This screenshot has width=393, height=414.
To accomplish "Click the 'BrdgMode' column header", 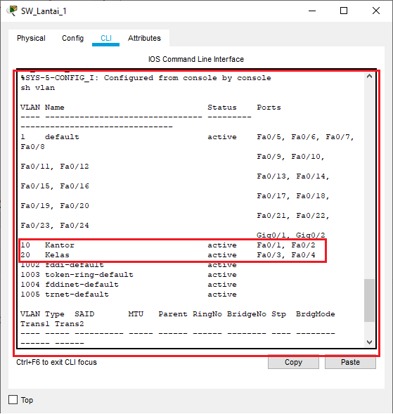I will [x=316, y=314].
